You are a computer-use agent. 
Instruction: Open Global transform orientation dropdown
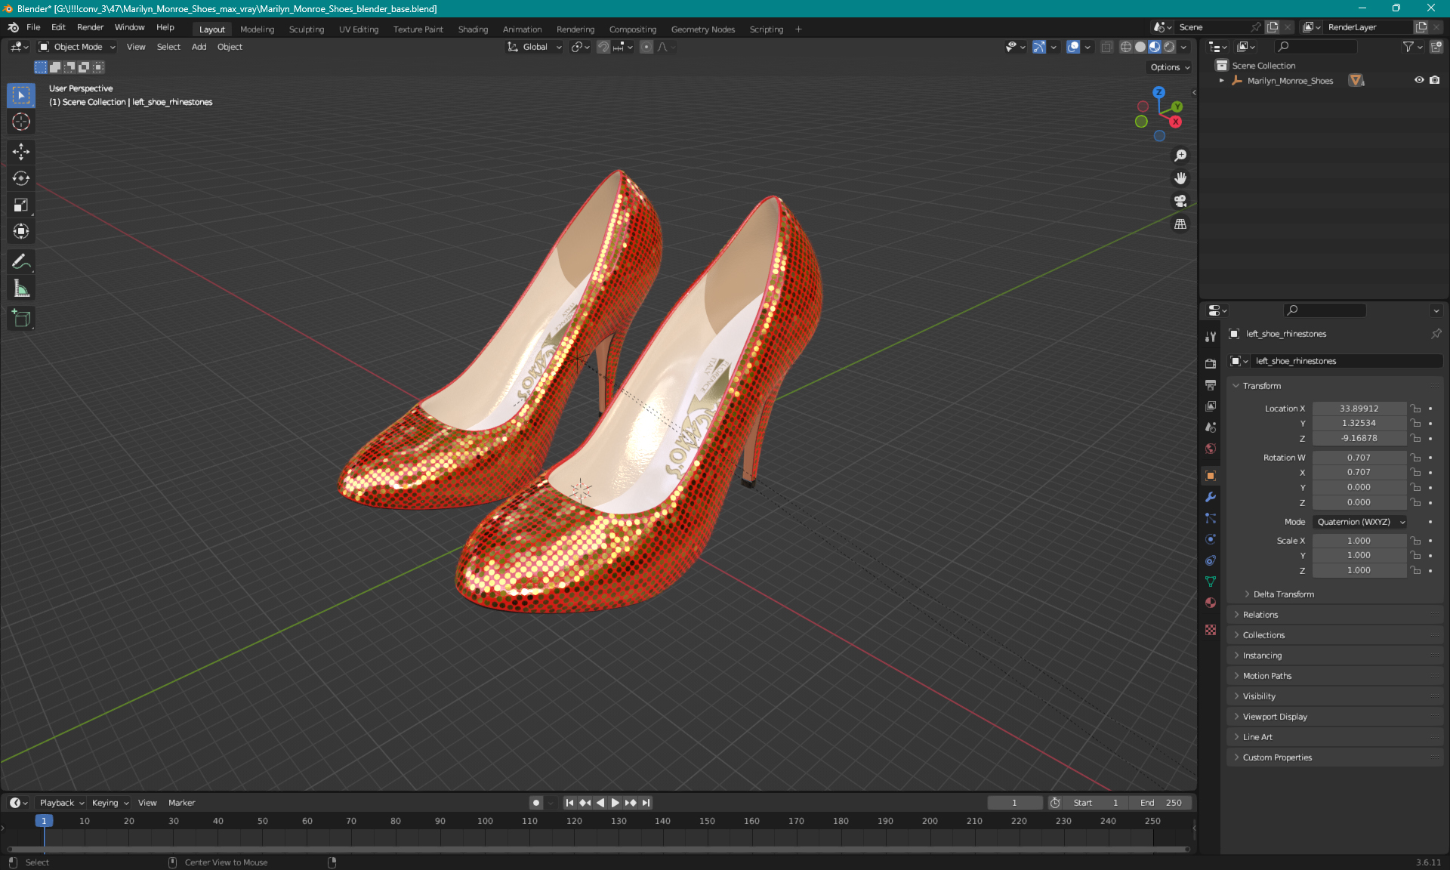click(535, 47)
